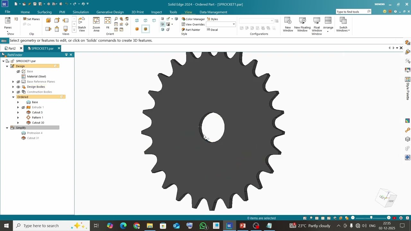Click the Cutout 5 feature icon
Image resolution: width=411 pixels, height=231 pixels.
click(29, 112)
